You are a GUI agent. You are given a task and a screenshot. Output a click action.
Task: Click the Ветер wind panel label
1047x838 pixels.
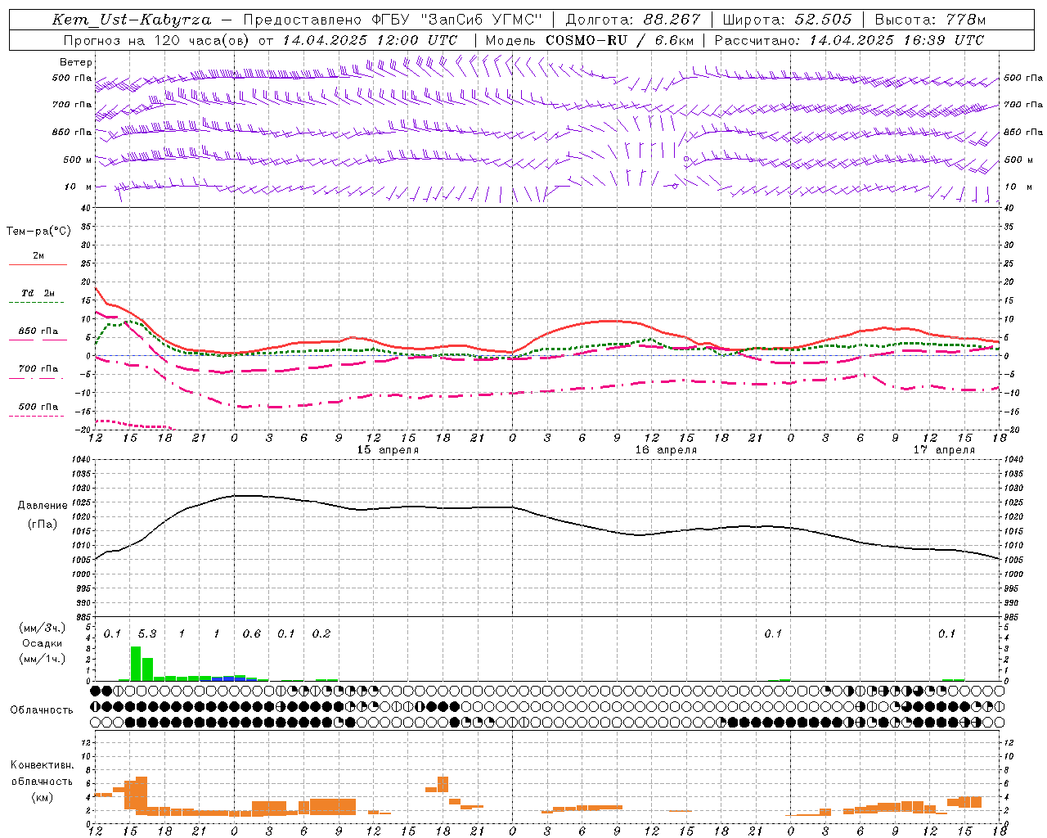tap(76, 62)
